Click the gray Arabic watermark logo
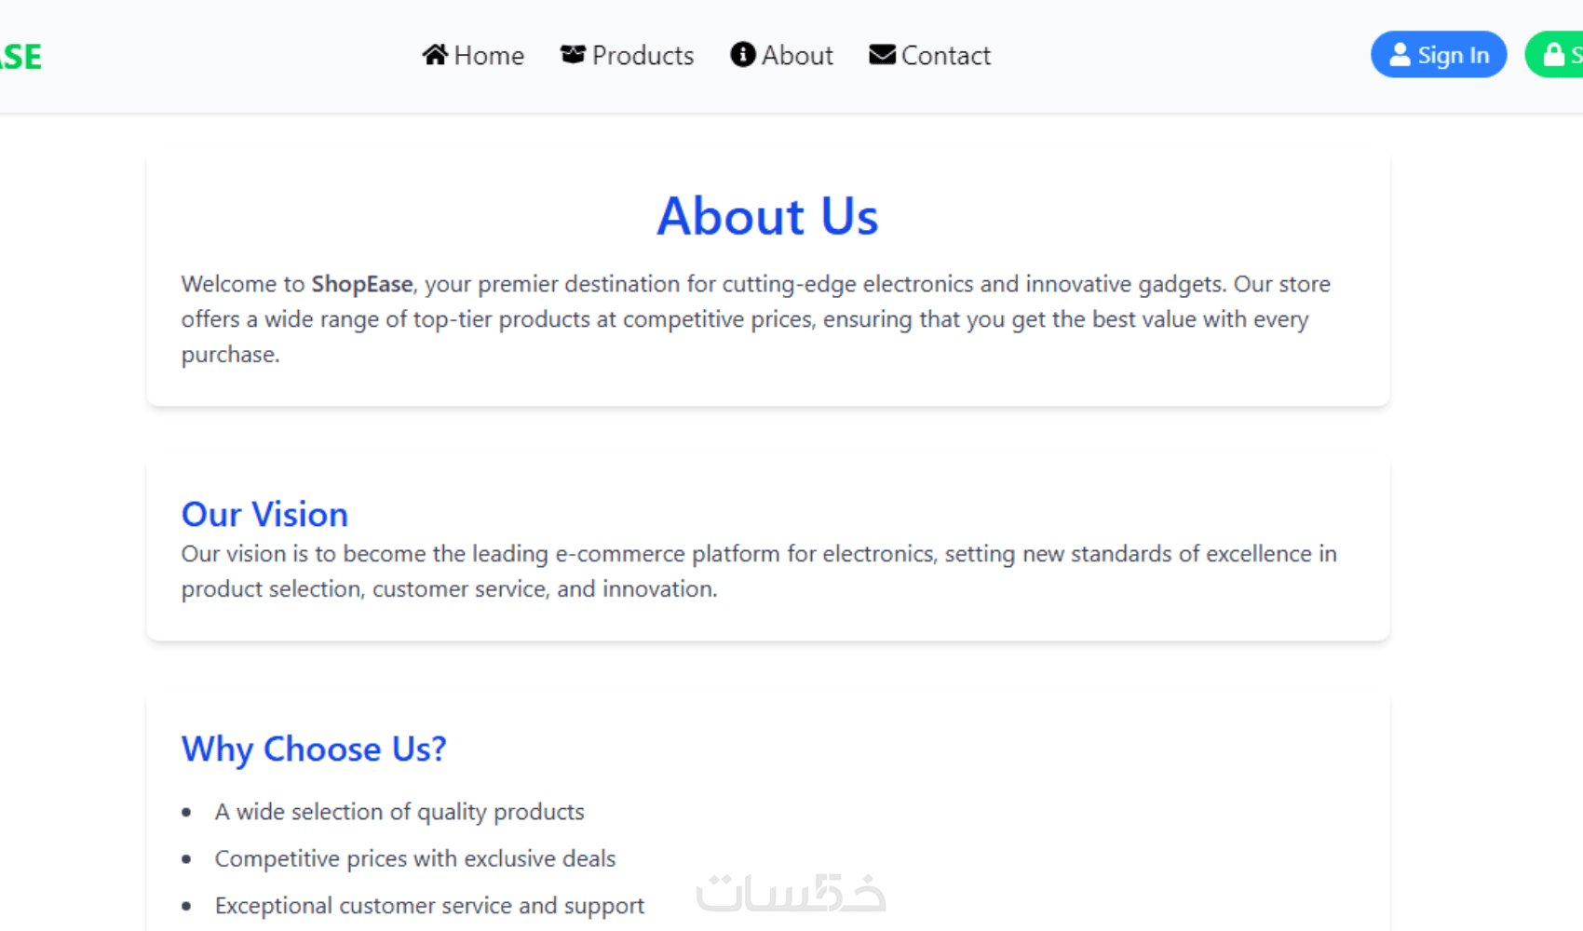The image size is (1583, 931). point(791,893)
